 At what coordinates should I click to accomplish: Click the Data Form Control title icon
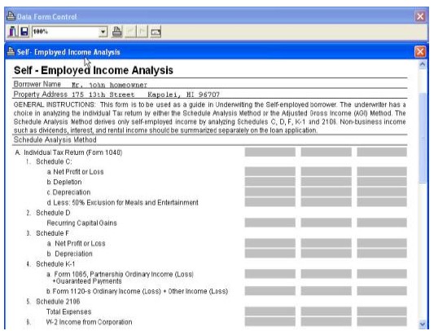[x=11, y=16]
